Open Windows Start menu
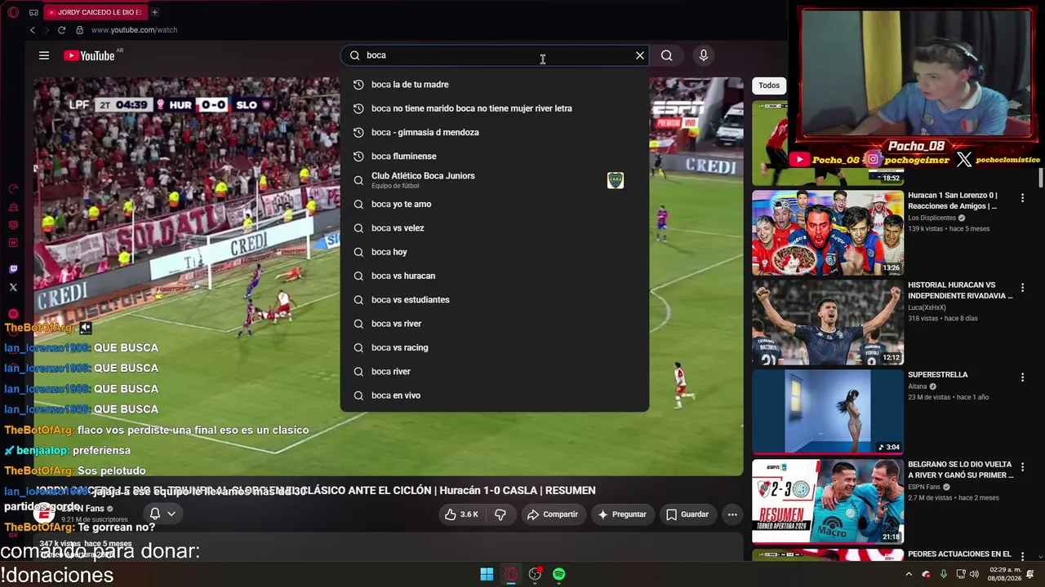The image size is (1045, 587). pyautogui.click(x=487, y=574)
